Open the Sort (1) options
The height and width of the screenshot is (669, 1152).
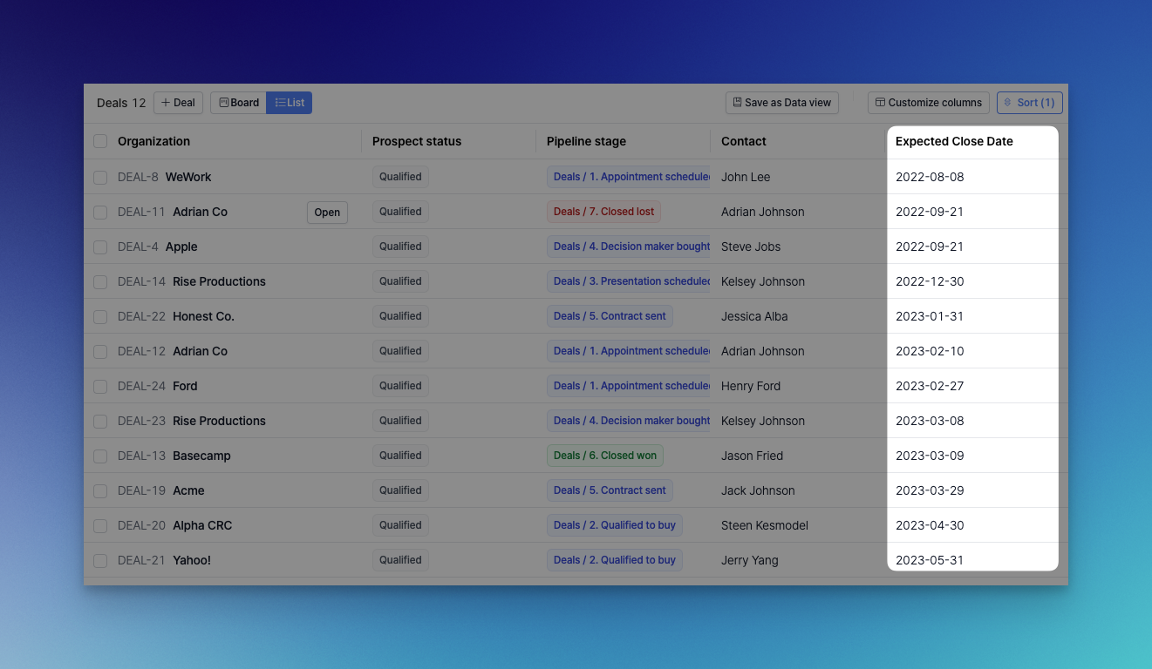click(1030, 103)
